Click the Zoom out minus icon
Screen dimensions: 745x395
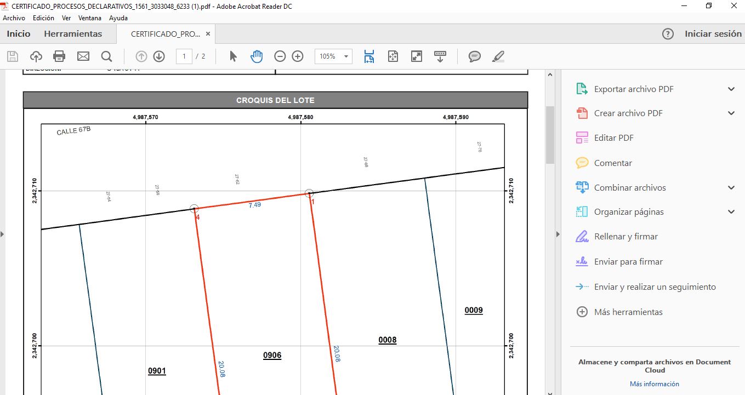point(280,56)
